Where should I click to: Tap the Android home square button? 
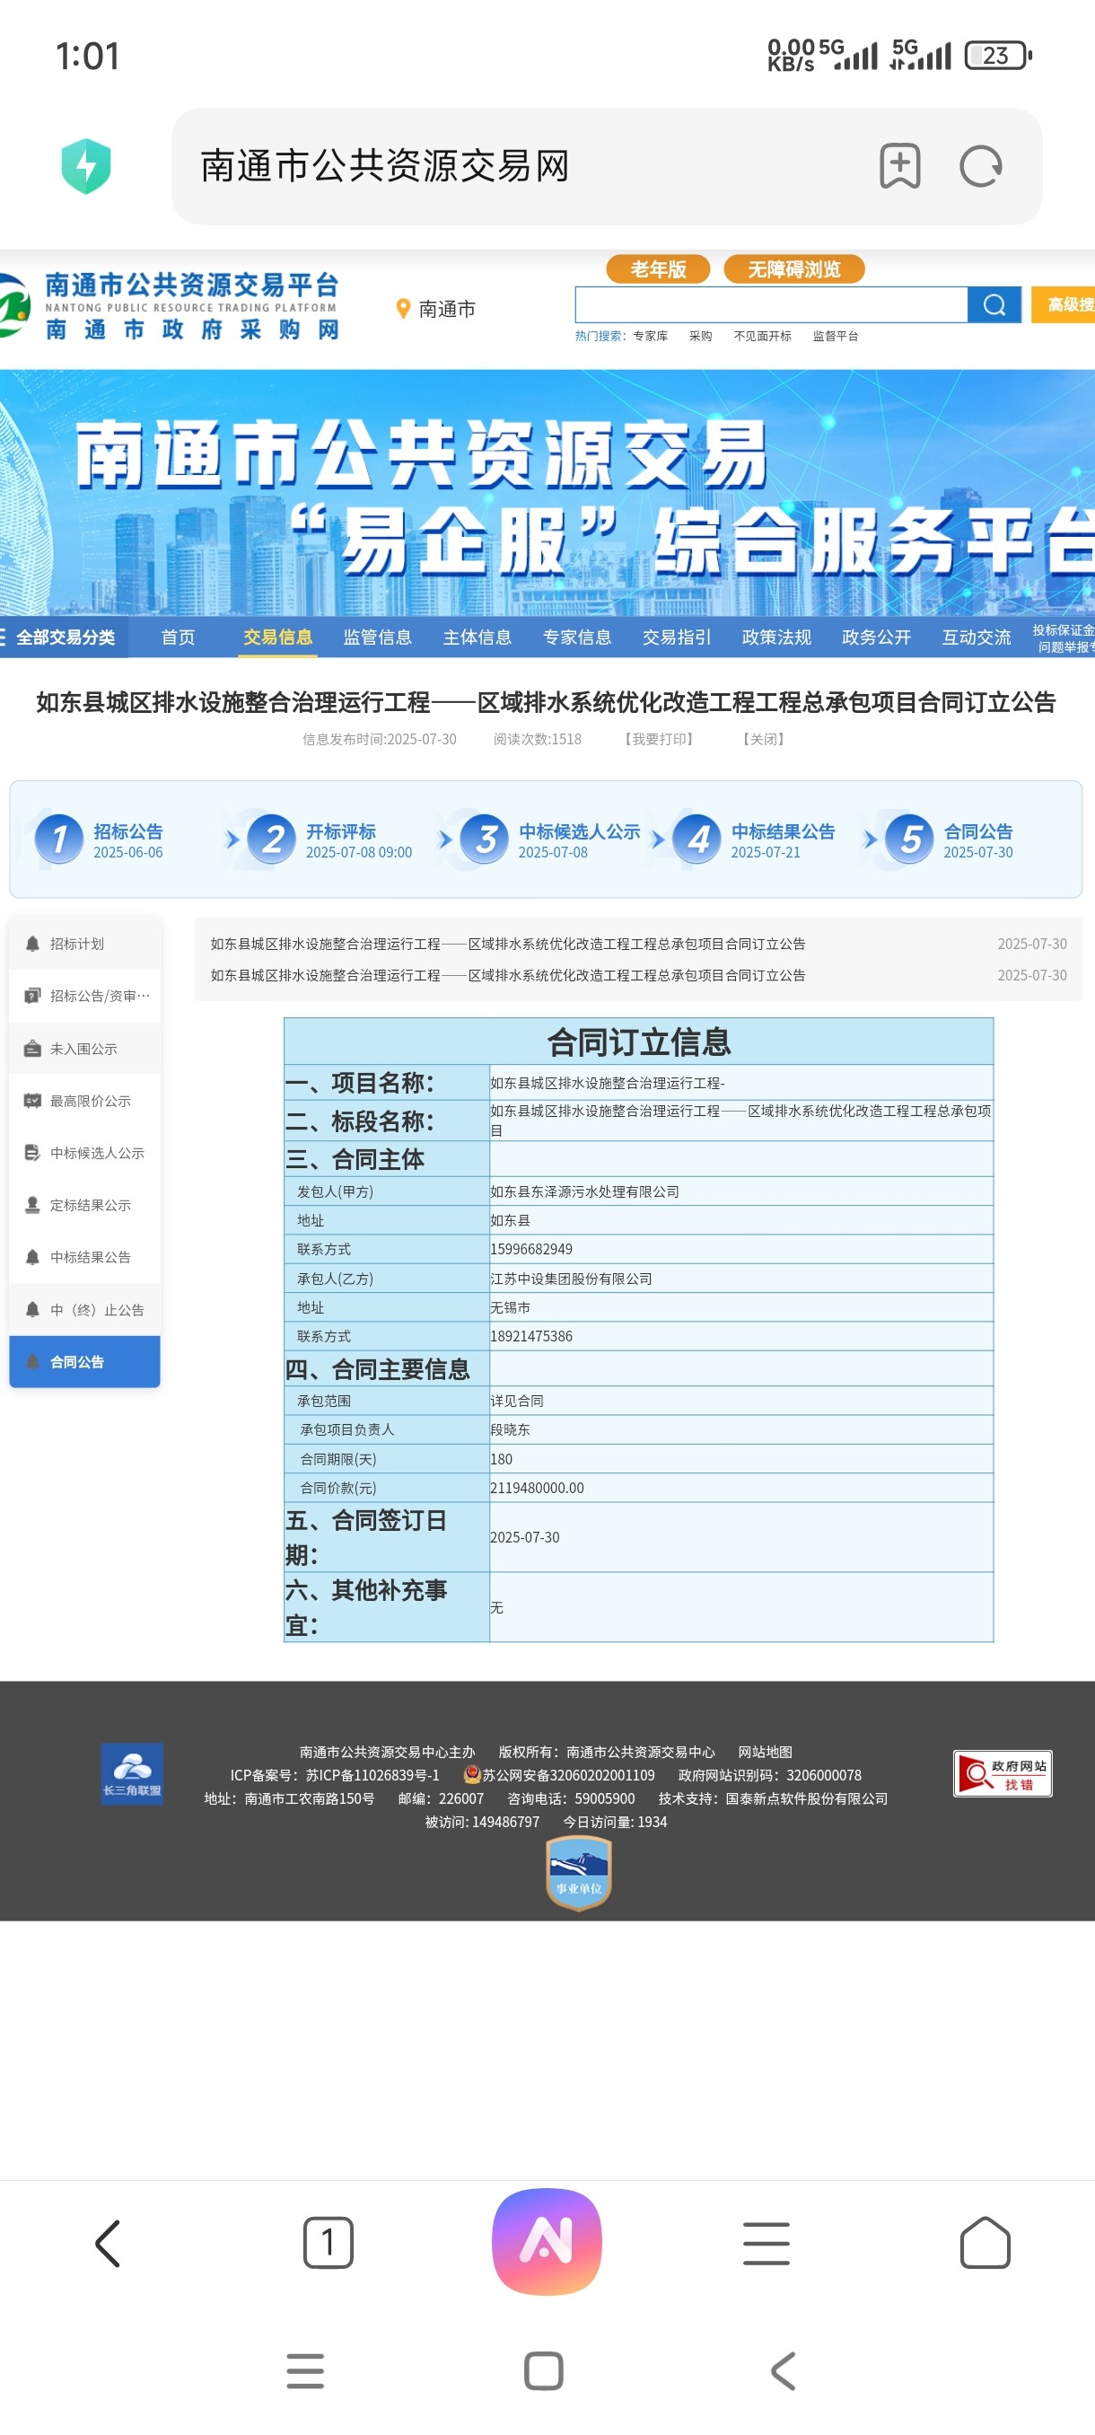543,2370
